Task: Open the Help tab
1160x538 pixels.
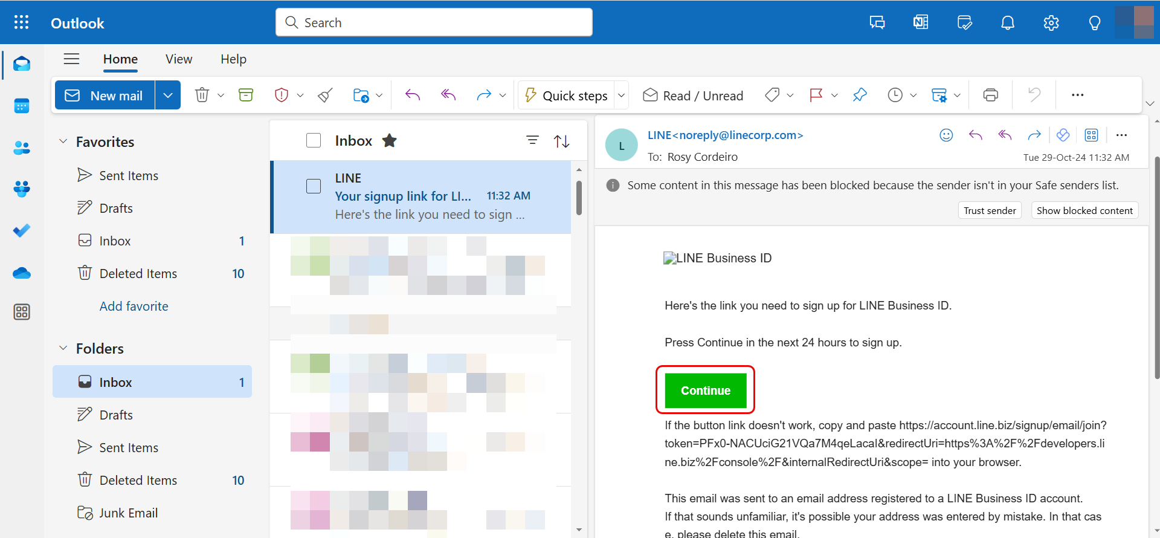Action: [233, 59]
